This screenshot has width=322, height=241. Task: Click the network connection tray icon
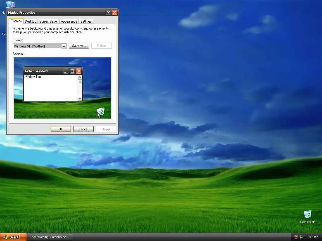301,237
